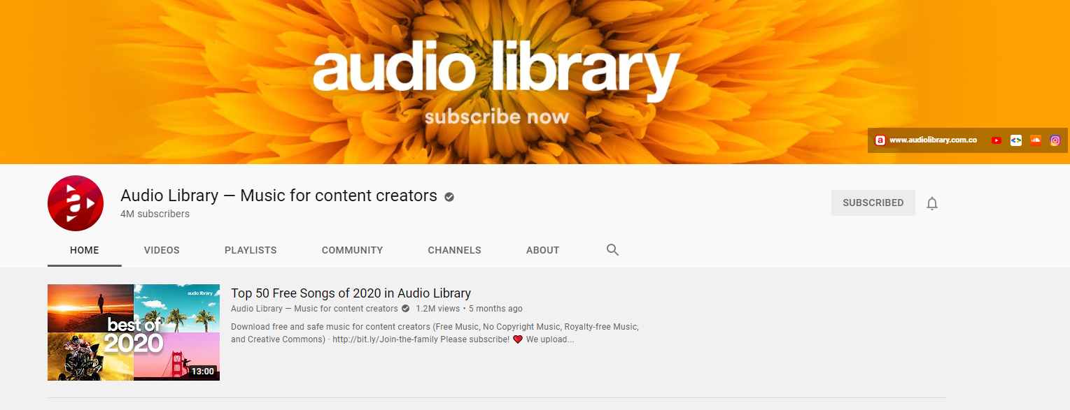Click the channel name under the video title
The image size is (1070, 410).
[314, 309]
